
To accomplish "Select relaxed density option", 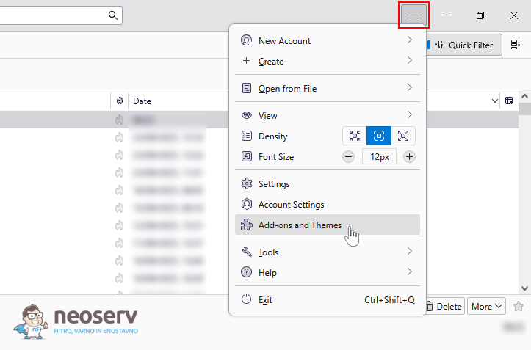I will tap(403, 136).
